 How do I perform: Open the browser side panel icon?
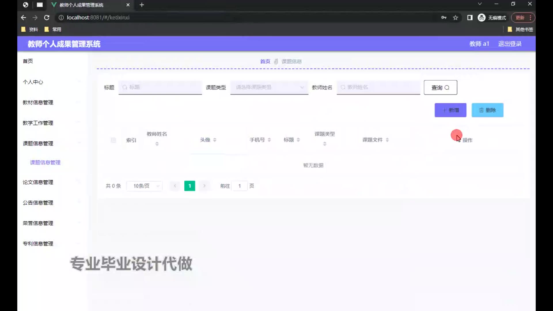click(470, 18)
